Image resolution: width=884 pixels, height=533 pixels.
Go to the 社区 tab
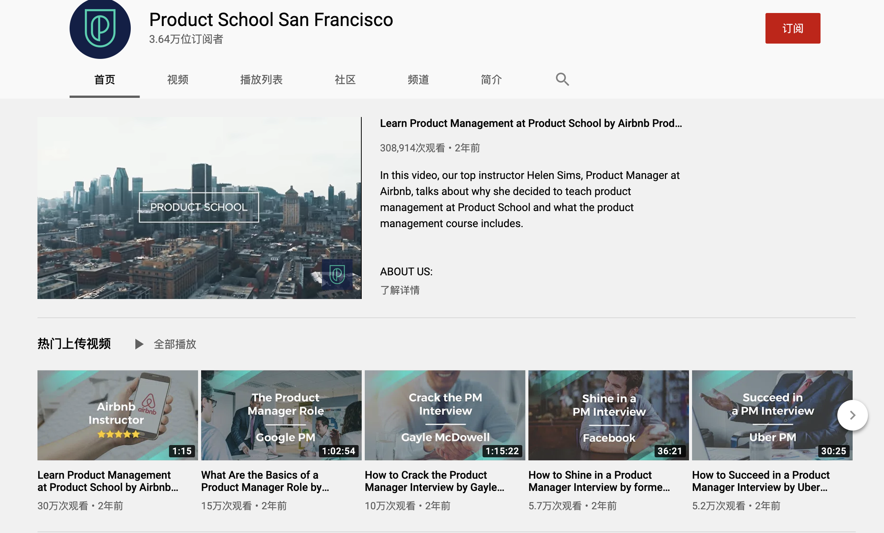pos(345,80)
